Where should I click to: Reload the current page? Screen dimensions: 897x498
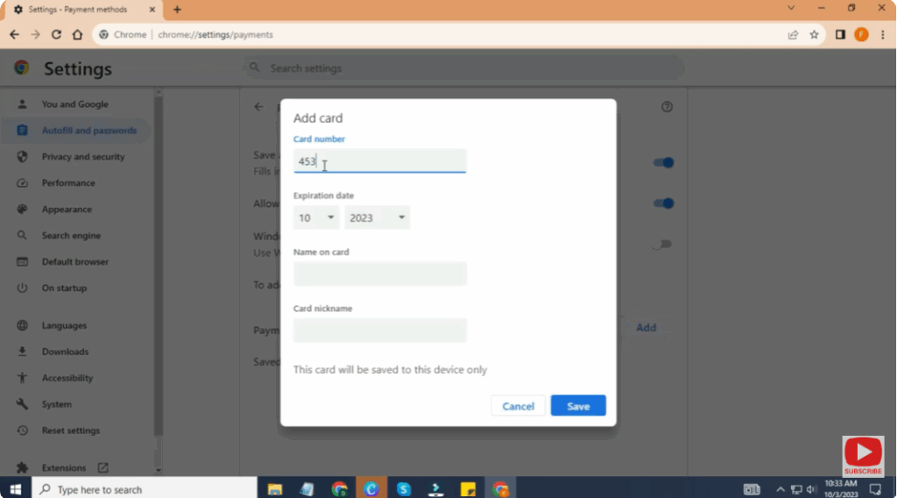56,34
